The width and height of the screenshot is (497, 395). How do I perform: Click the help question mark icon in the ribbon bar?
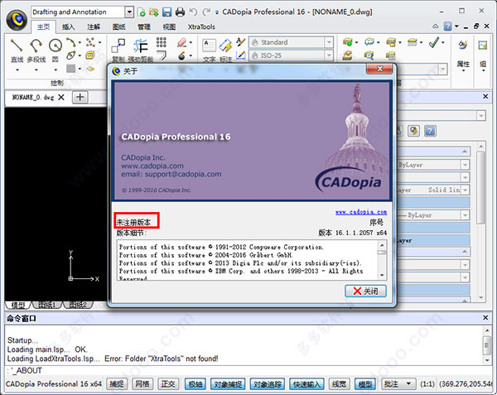pos(447,26)
